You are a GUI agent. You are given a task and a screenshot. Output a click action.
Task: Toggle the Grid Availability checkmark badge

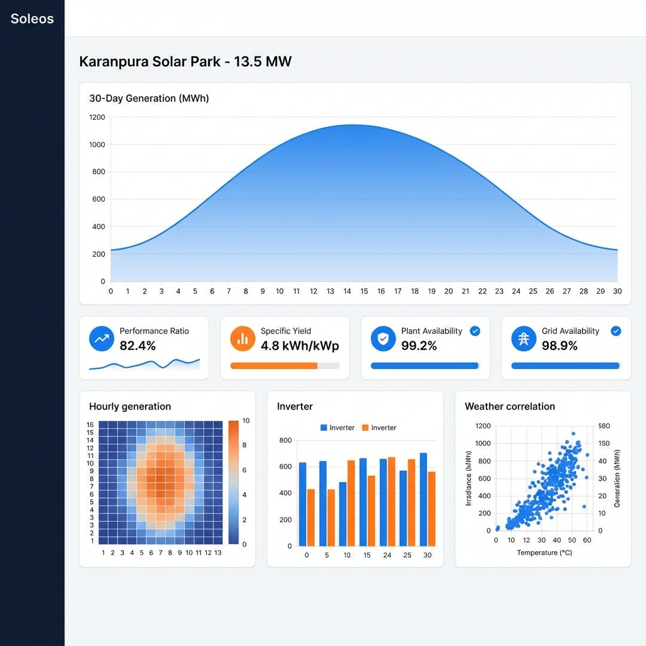(616, 331)
